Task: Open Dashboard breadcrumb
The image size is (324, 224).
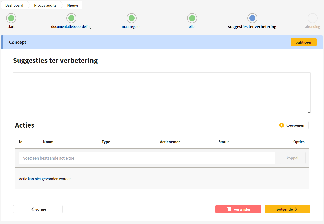Action: 14,5
